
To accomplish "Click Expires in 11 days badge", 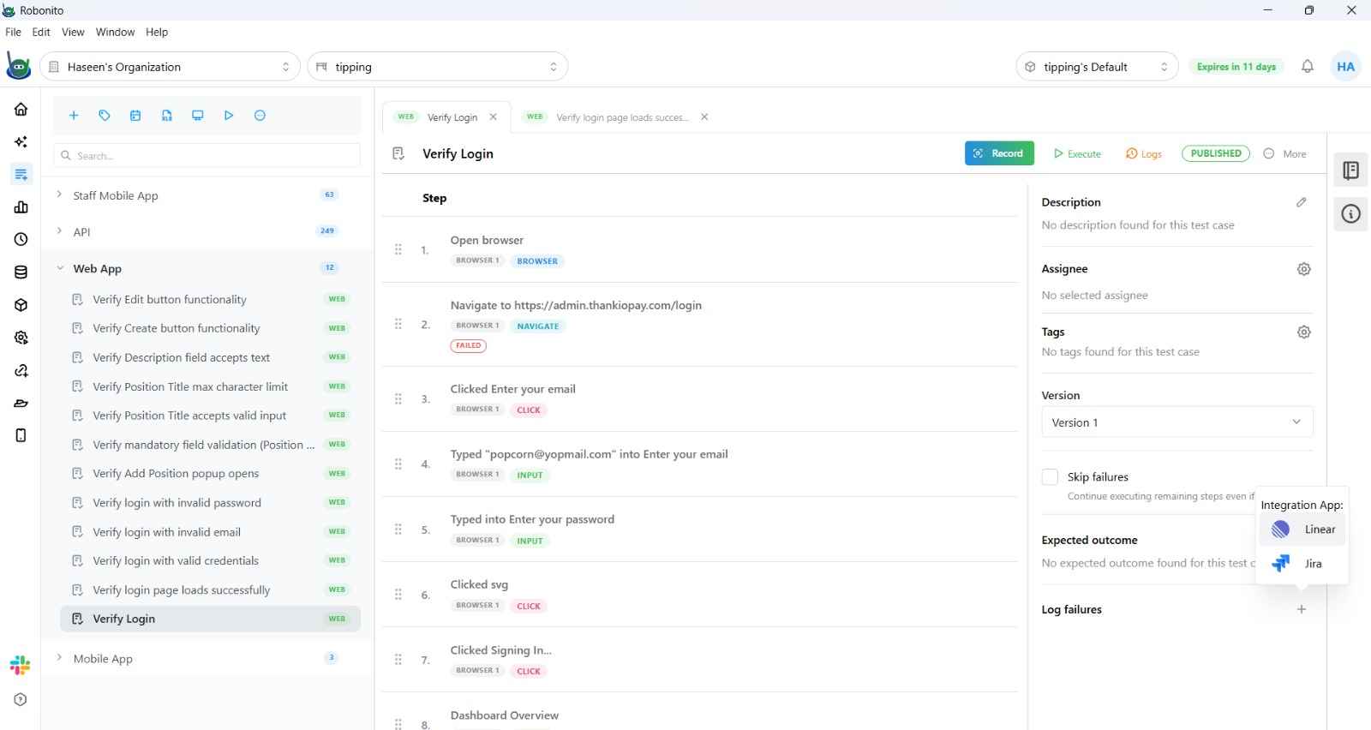I will click(x=1236, y=67).
